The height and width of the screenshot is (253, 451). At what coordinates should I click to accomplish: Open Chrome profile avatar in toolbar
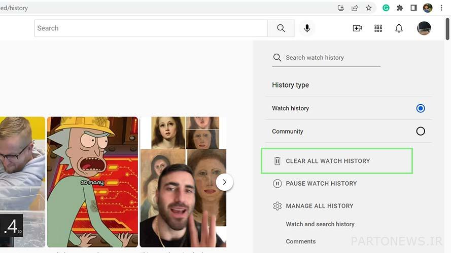pyautogui.click(x=428, y=8)
